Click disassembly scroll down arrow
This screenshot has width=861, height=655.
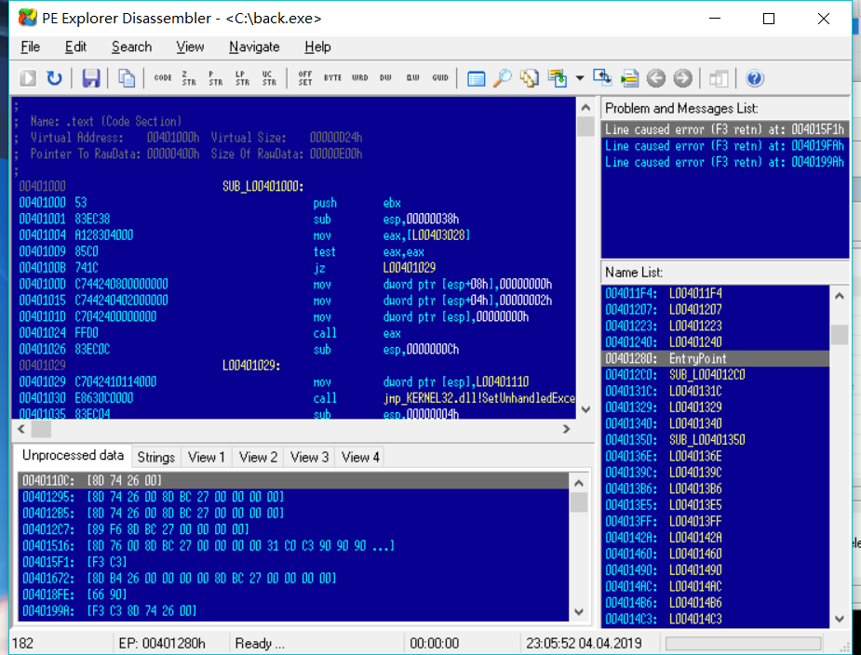(x=585, y=409)
